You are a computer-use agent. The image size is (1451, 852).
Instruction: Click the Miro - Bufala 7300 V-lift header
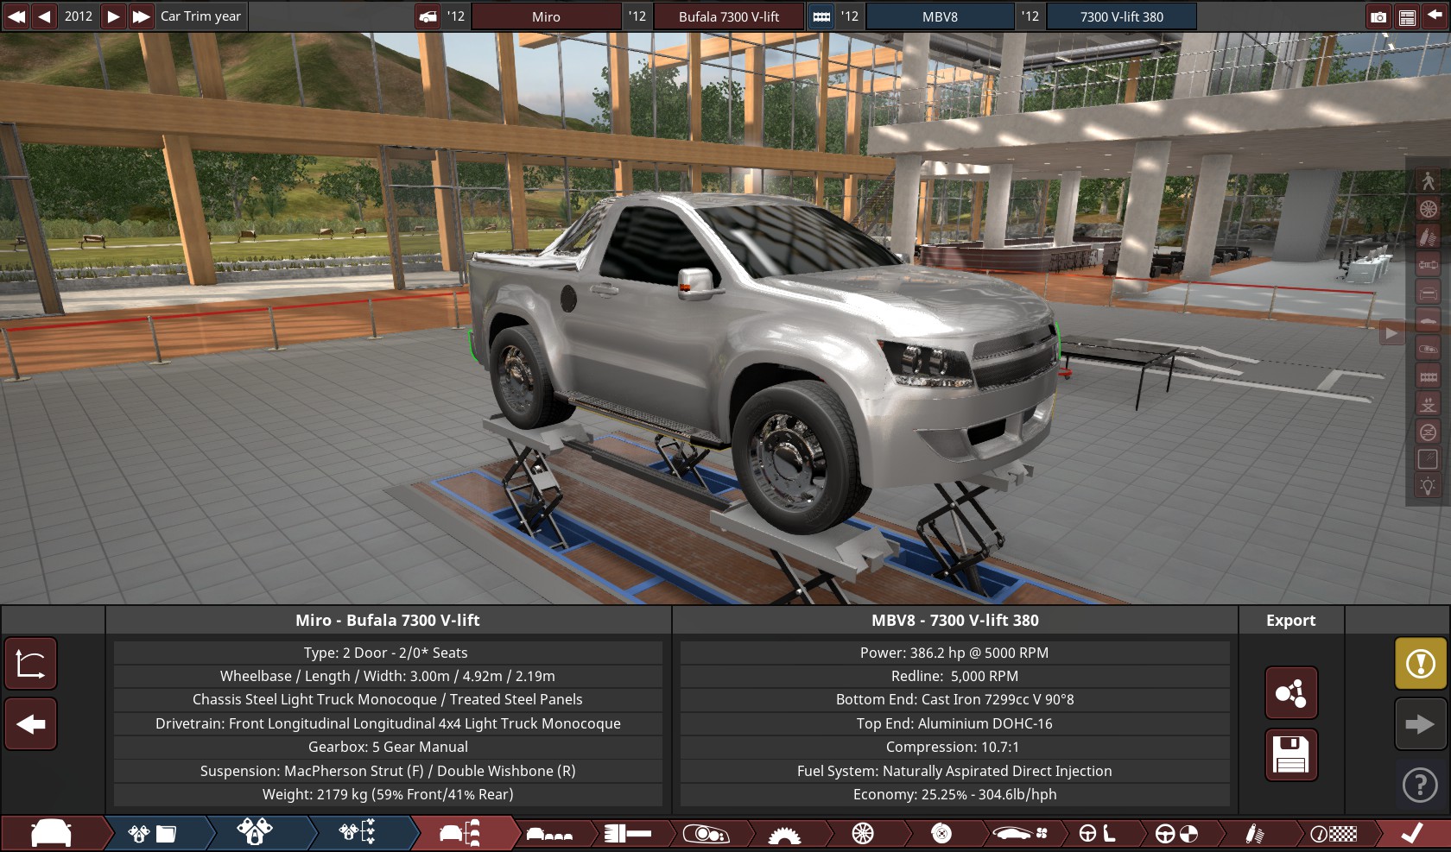388,620
